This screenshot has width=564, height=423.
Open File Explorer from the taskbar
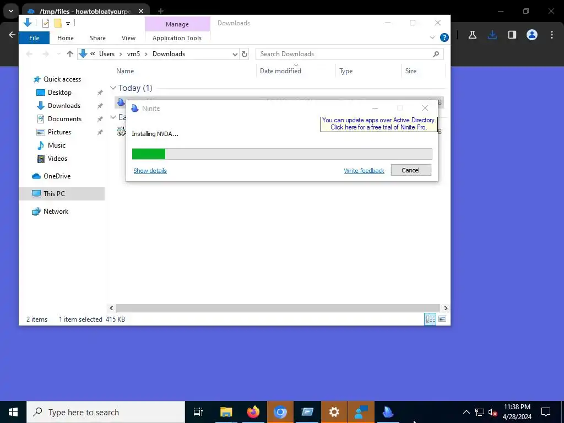226,412
